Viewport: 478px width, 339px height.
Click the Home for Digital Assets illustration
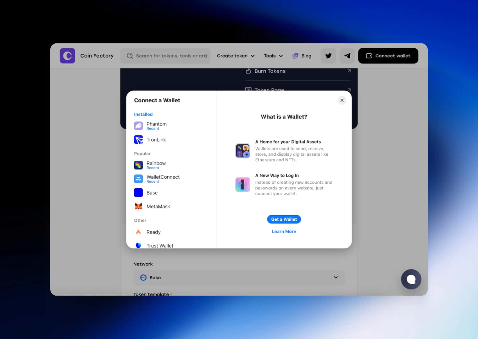coord(243,151)
